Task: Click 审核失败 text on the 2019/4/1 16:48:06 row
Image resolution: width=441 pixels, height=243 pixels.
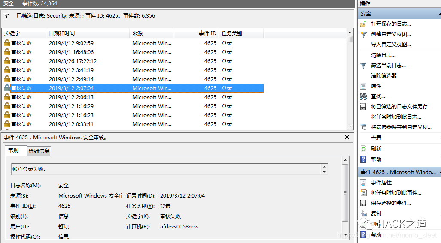Action: (x=21, y=52)
